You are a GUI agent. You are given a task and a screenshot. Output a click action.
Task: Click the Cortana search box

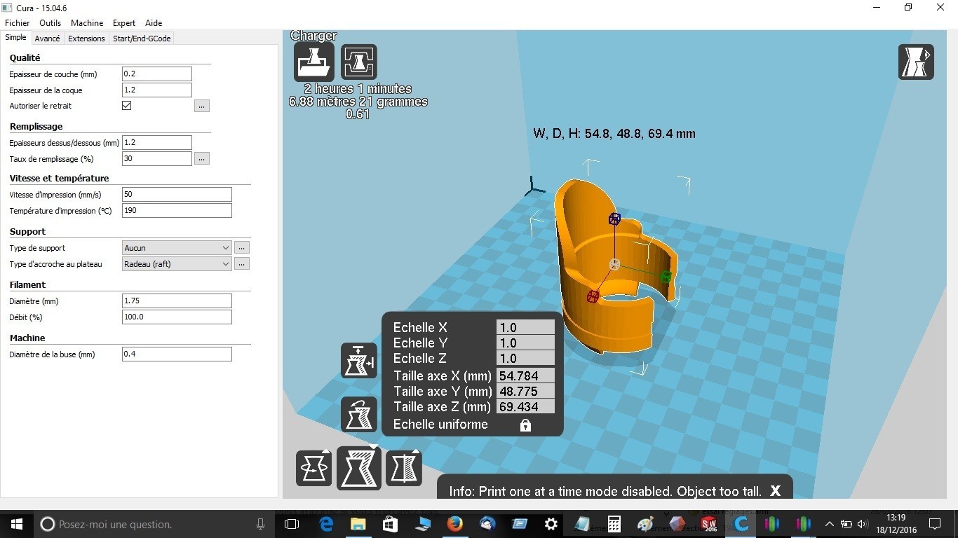pos(154,524)
